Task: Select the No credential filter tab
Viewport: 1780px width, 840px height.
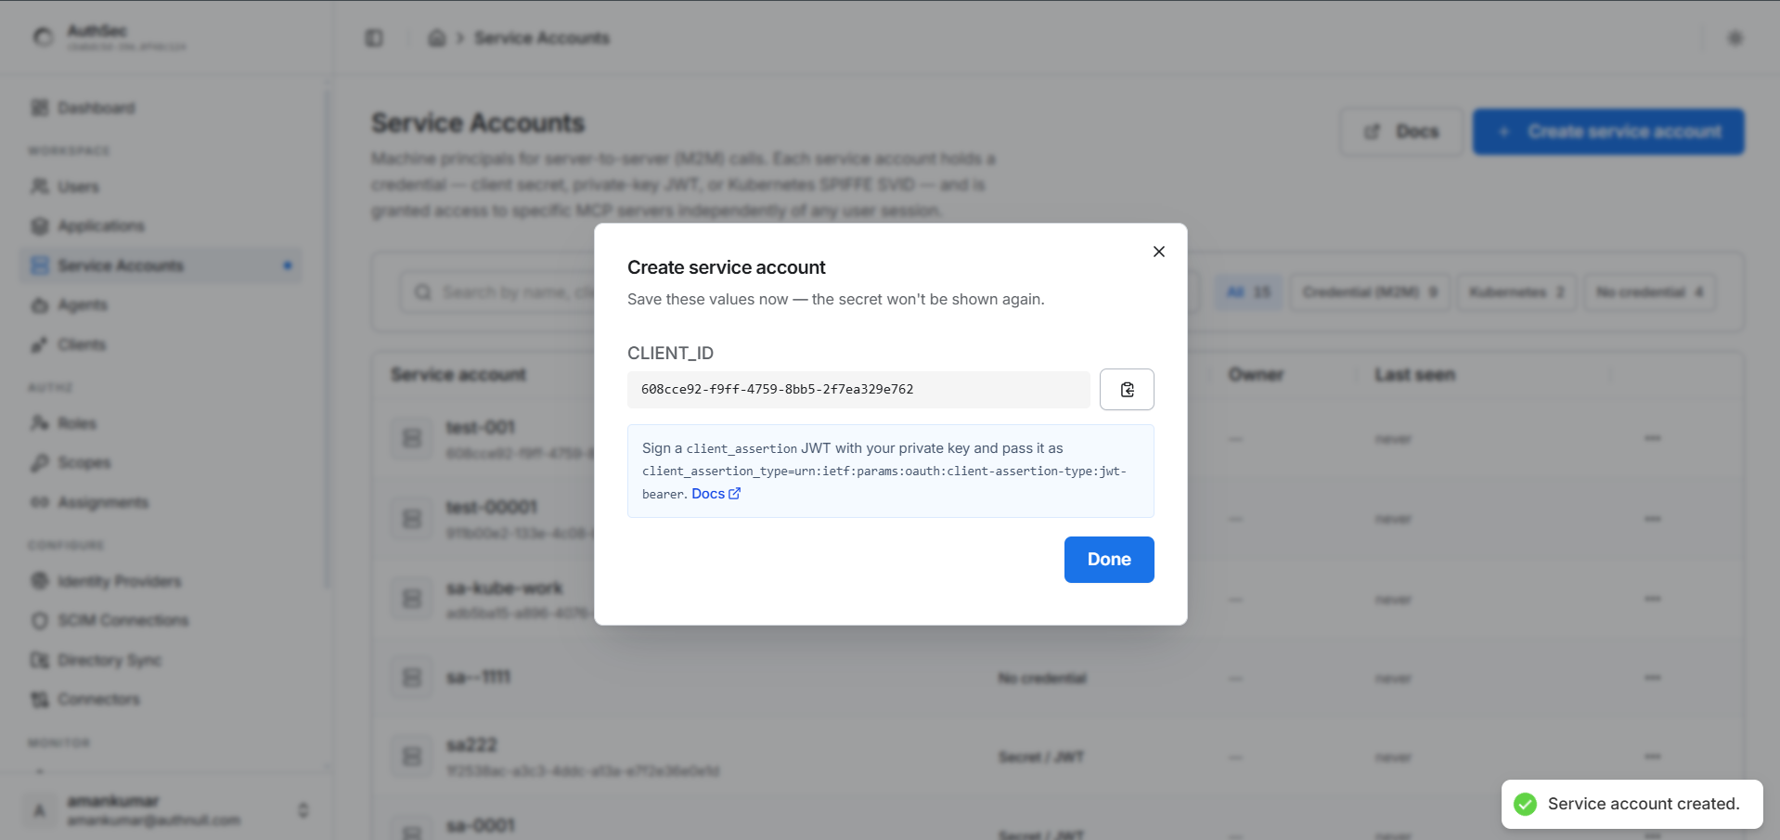Action: pos(1649,292)
